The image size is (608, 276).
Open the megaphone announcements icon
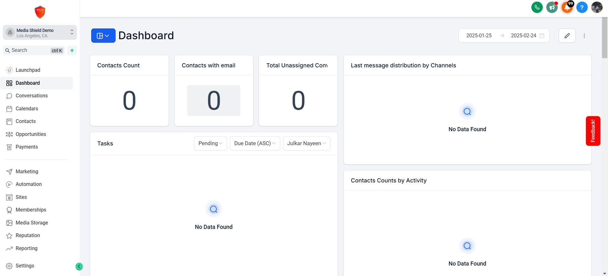552,7
